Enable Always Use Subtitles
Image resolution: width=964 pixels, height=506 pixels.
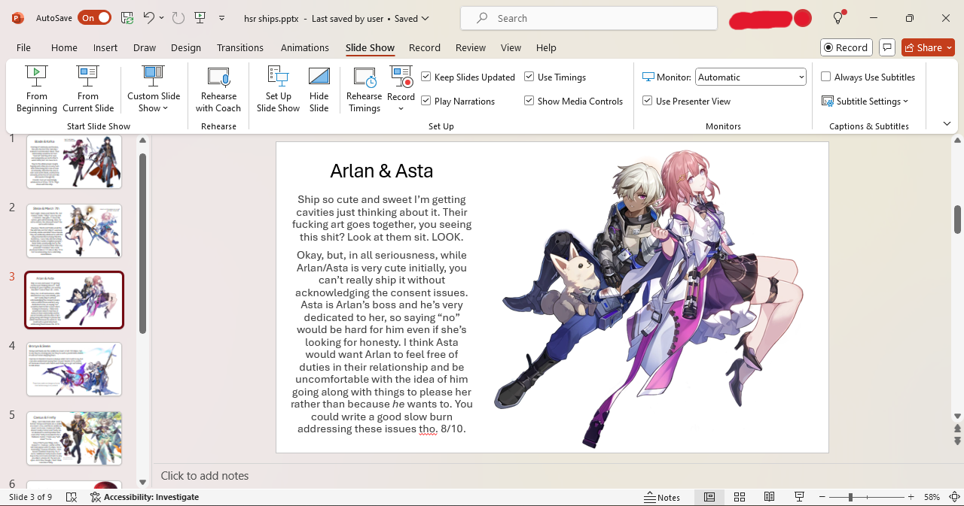point(826,77)
